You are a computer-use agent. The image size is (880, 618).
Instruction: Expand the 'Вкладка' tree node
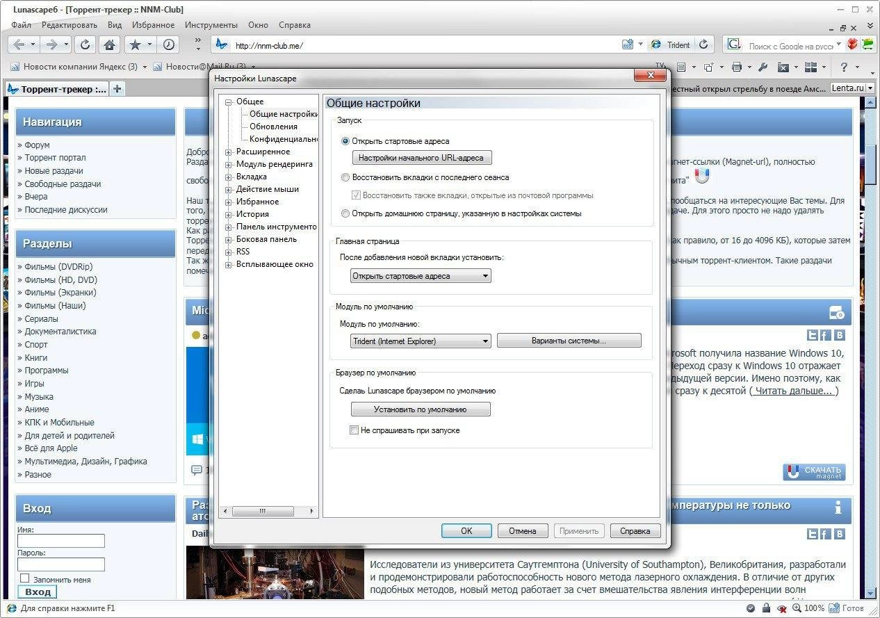point(228,177)
